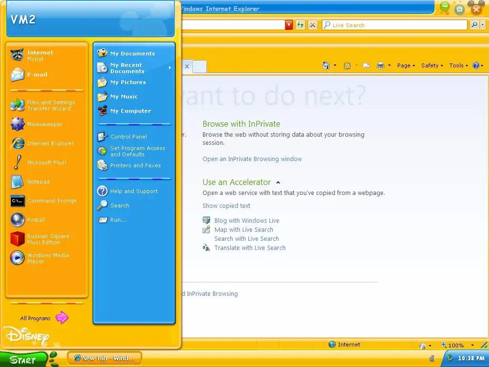Click the taskbar clock showing 10:38 PM
Screen dimensions: 489x367
coord(471,358)
